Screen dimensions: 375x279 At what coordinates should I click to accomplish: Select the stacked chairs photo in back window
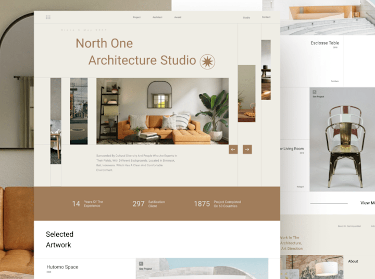pyautogui.click(x=342, y=139)
